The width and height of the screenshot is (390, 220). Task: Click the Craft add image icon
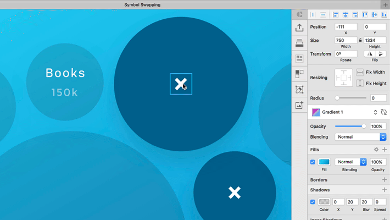coord(299,105)
